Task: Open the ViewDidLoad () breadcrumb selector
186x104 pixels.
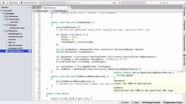Action: [60, 11]
